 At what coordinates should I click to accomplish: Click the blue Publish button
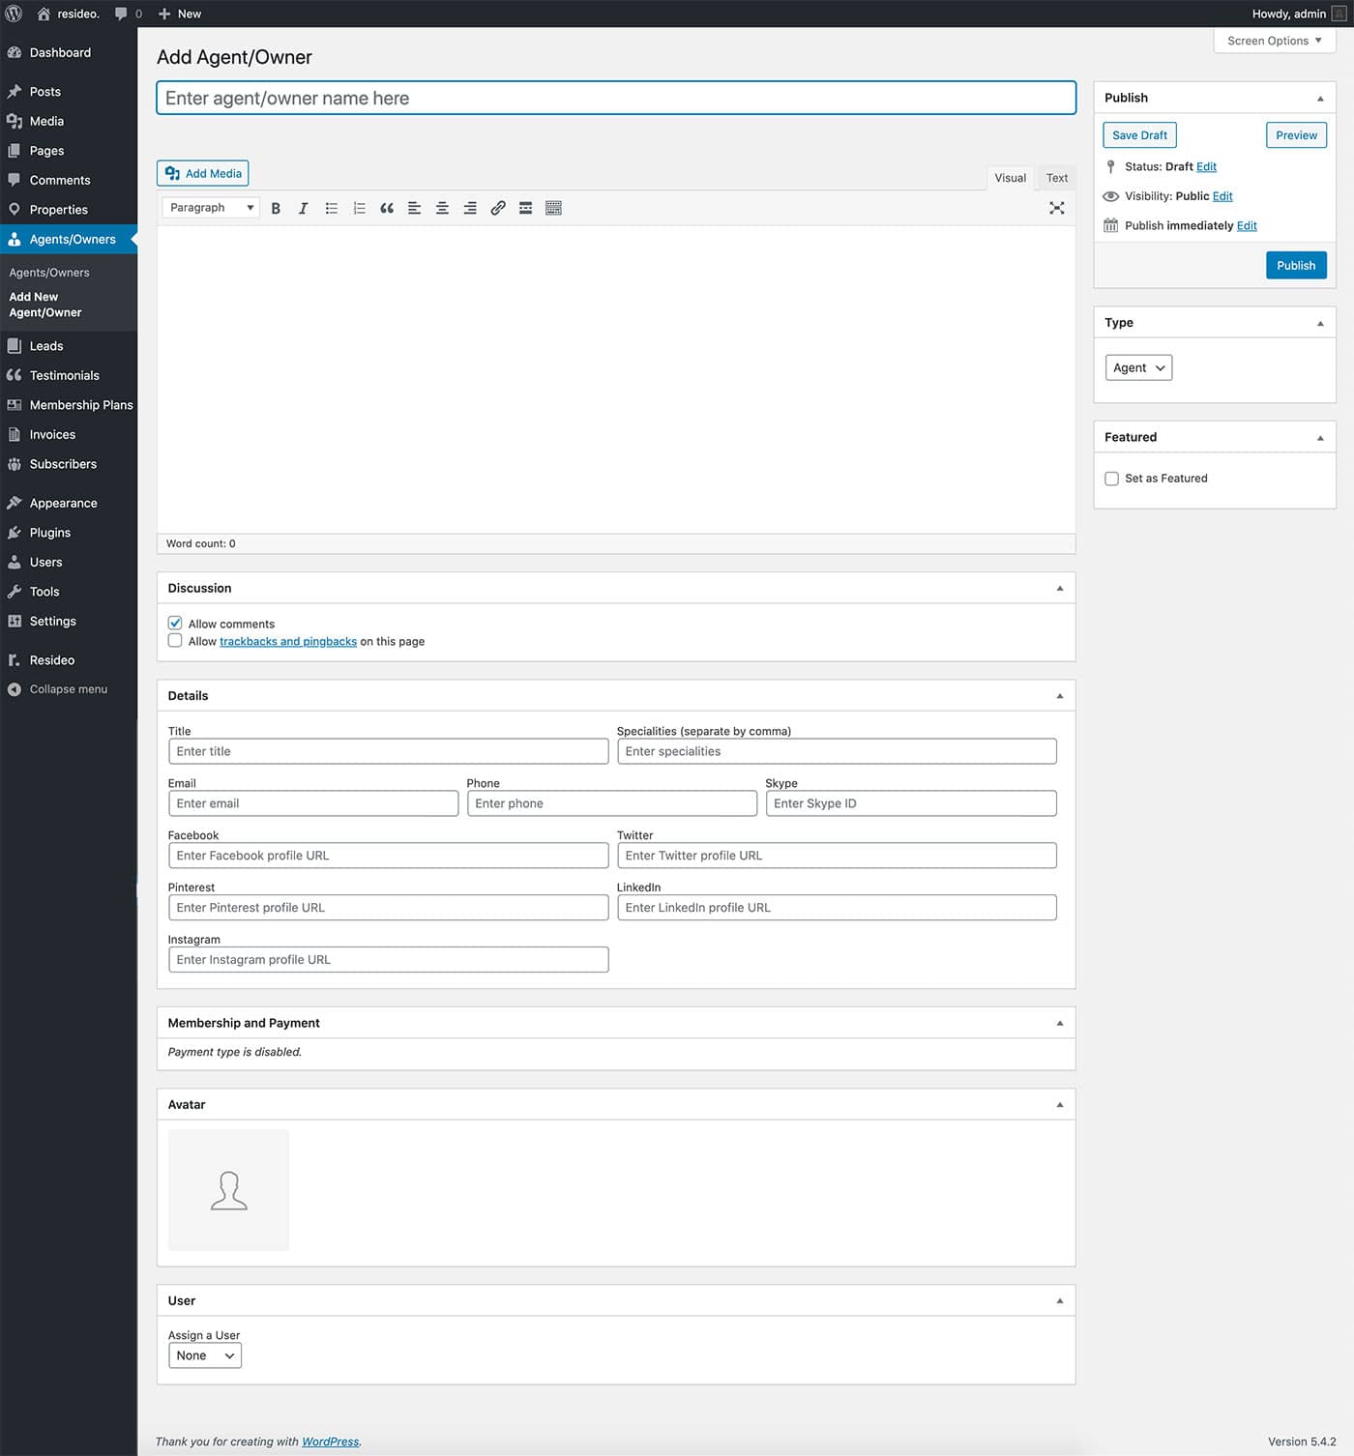[x=1295, y=266]
